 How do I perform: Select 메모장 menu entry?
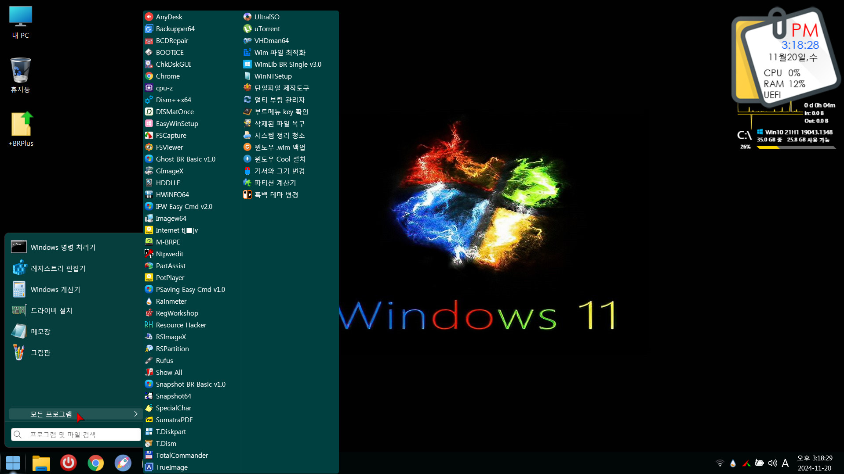tap(74, 331)
